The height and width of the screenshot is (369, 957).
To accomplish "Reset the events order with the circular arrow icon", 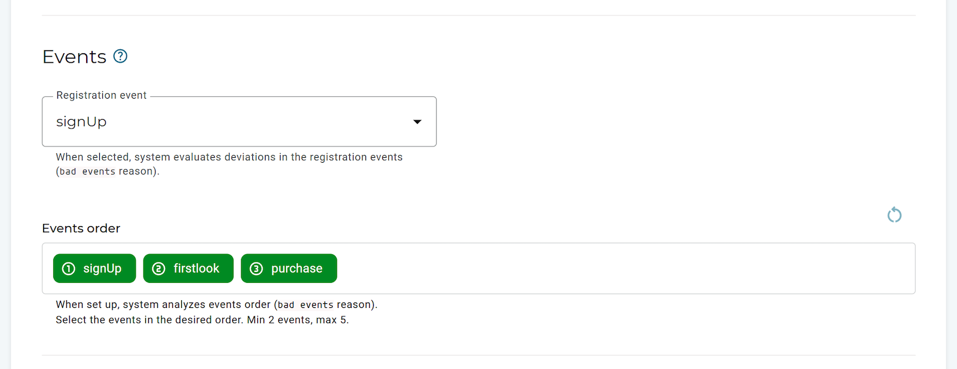I will [x=894, y=215].
